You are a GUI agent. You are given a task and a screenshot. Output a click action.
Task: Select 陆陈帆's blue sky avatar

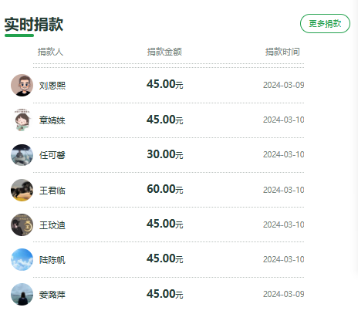[x=22, y=259]
